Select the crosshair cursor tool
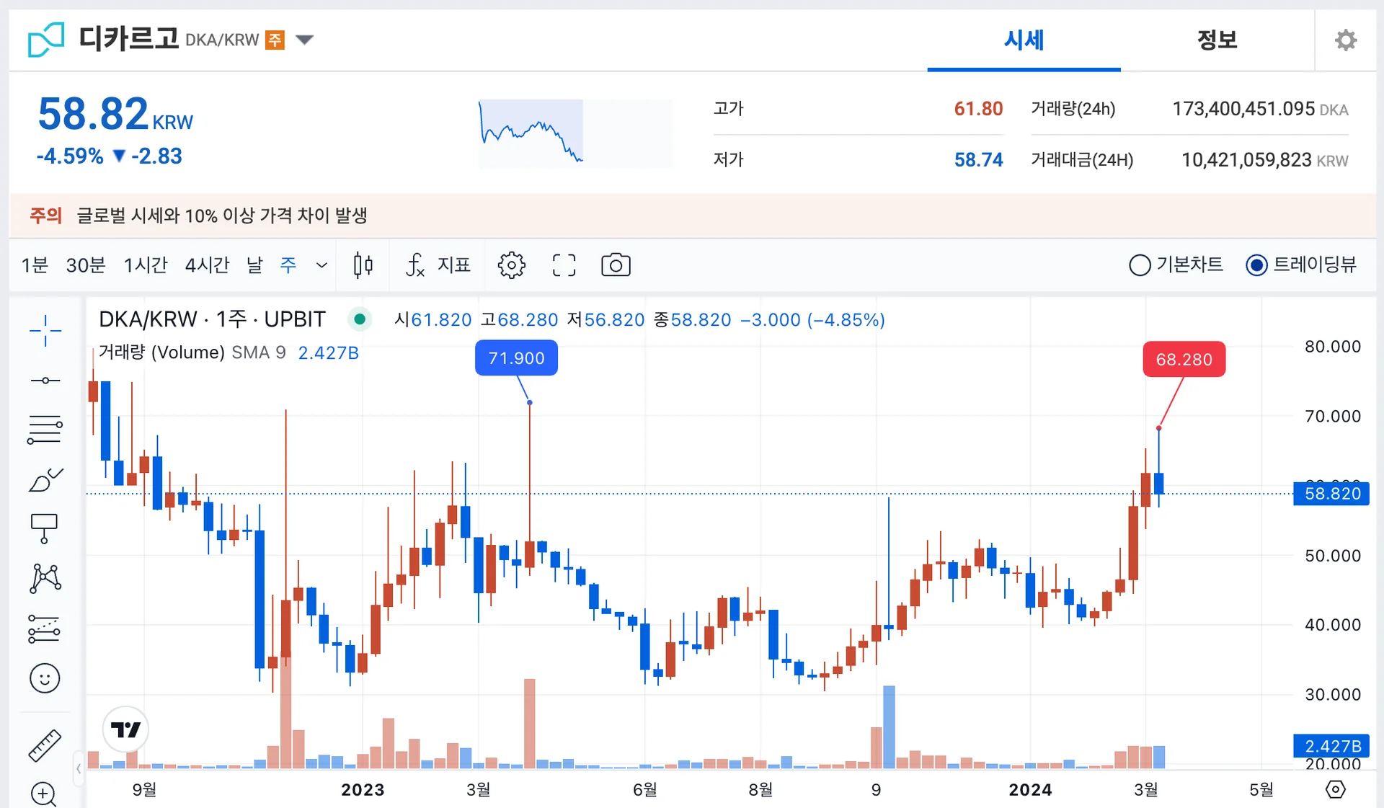Image resolution: width=1384 pixels, height=808 pixels. tap(45, 331)
